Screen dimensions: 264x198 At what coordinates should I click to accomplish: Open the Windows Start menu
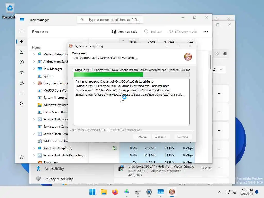pos(92,192)
